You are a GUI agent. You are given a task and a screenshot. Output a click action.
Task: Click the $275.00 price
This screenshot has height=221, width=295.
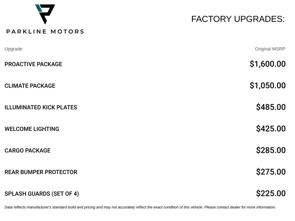click(271, 172)
